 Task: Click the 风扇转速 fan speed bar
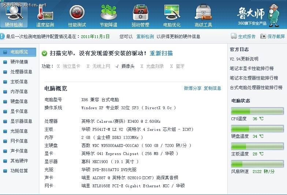tap(257, 164)
